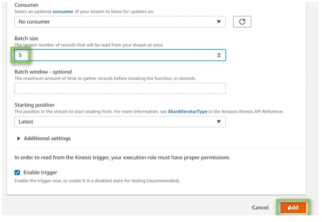Focus the Batch window input field
This screenshot has height=222, width=322.
(x=120, y=88)
